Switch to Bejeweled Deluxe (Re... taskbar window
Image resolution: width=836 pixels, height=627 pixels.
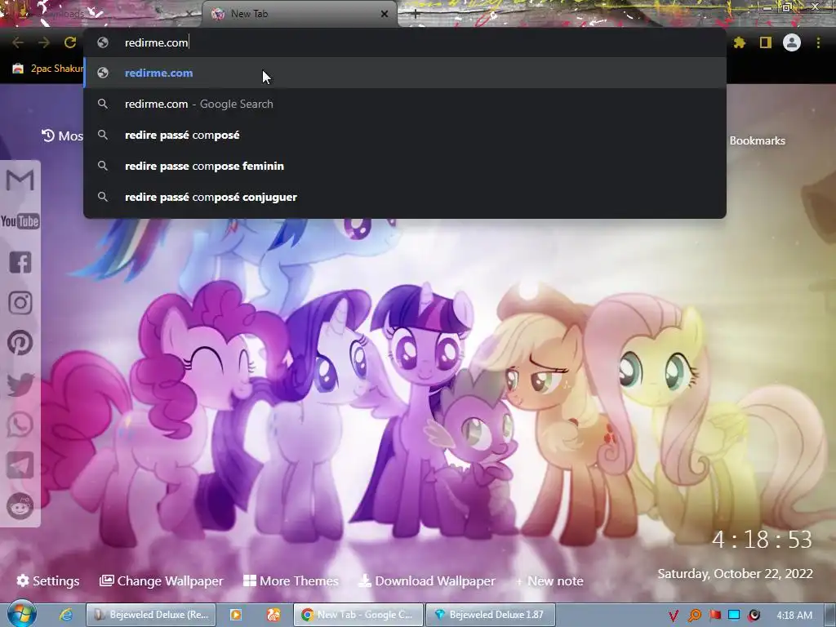151,615
